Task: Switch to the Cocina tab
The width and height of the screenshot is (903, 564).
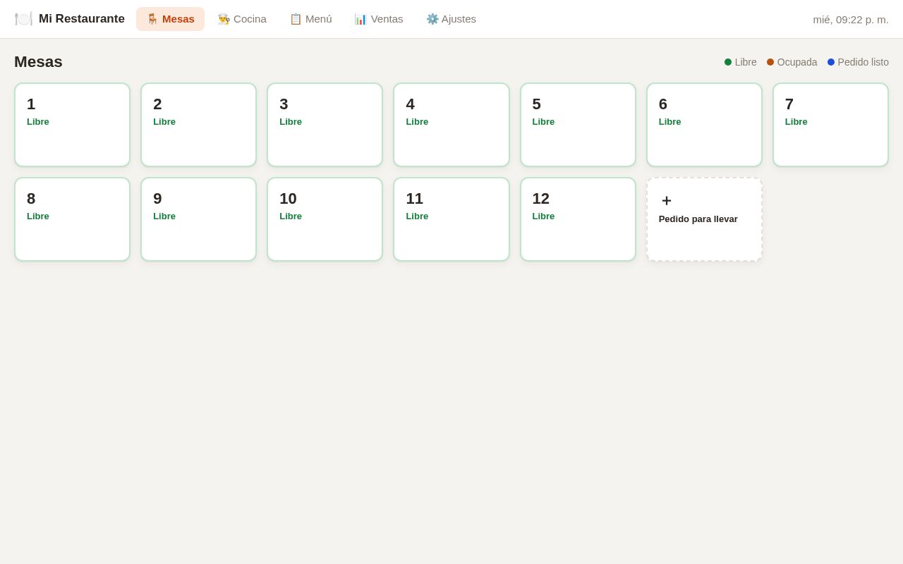Action: pyautogui.click(x=242, y=19)
